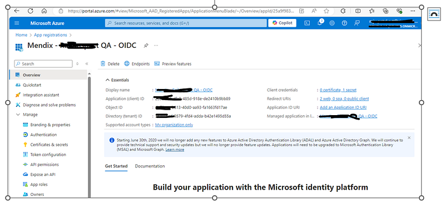The height and width of the screenshot is (208, 445).
Task: Go to Home breadcrumb
Action: click(21, 35)
